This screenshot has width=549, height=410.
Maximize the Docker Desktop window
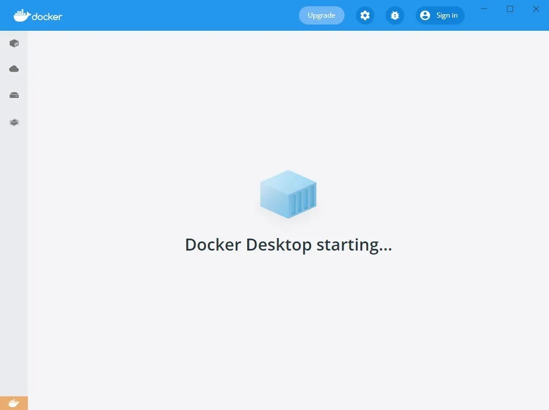click(510, 9)
